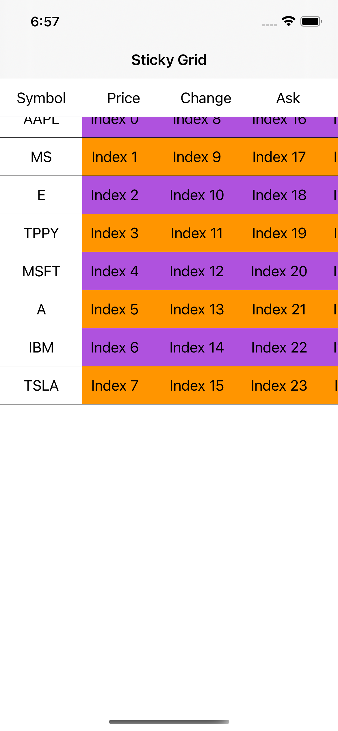Tap the Index 4 cell
Image resolution: width=338 pixels, height=731 pixels.
pyautogui.click(x=115, y=271)
